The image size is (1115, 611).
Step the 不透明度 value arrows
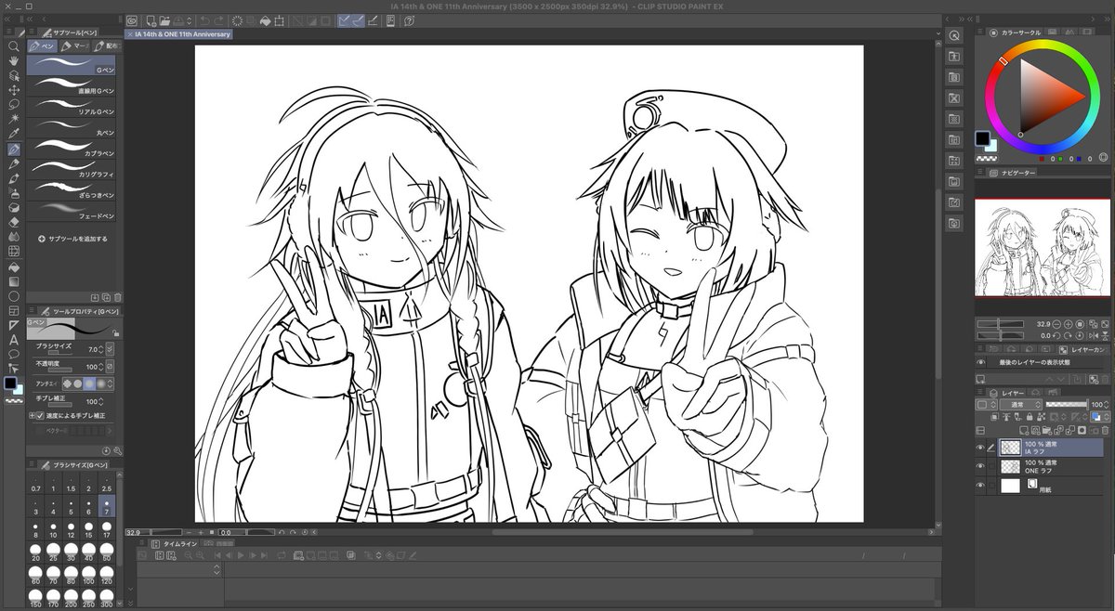click(x=103, y=365)
